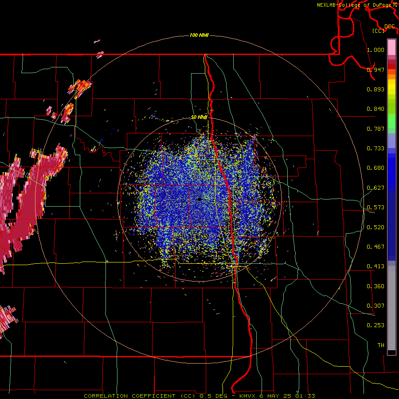Click CORRELATION COEFFICIENT (CC) caption text
This screenshot has height=399, width=399.
[140, 396]
